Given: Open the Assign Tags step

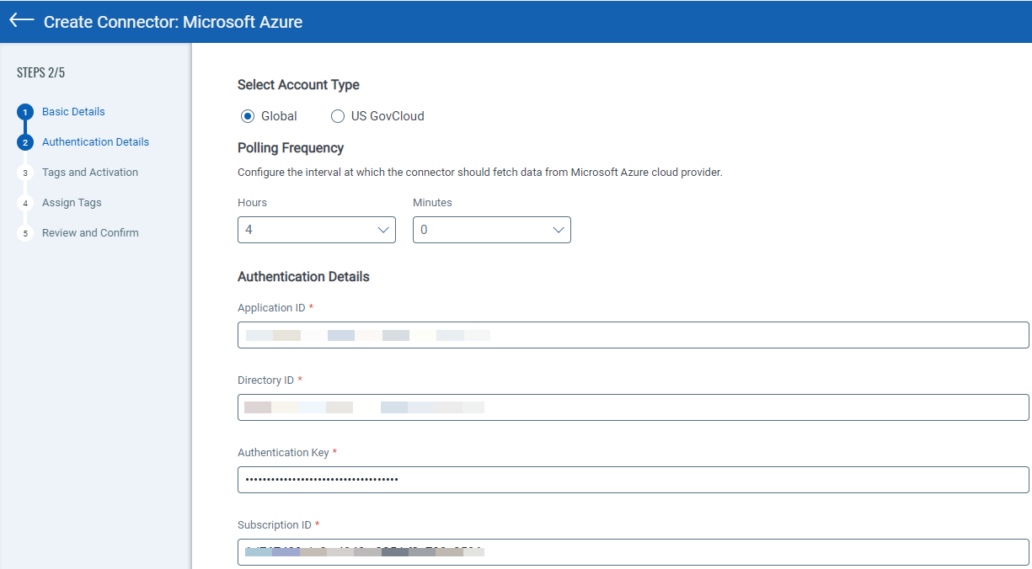Looking at the screenshot, I should [72, 202].
